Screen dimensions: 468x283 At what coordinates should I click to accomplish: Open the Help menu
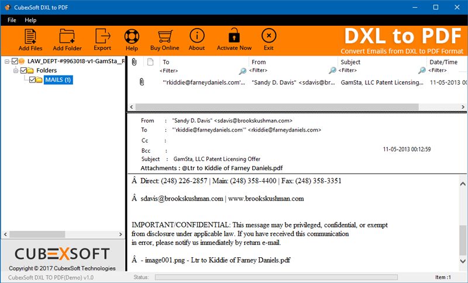30,20
